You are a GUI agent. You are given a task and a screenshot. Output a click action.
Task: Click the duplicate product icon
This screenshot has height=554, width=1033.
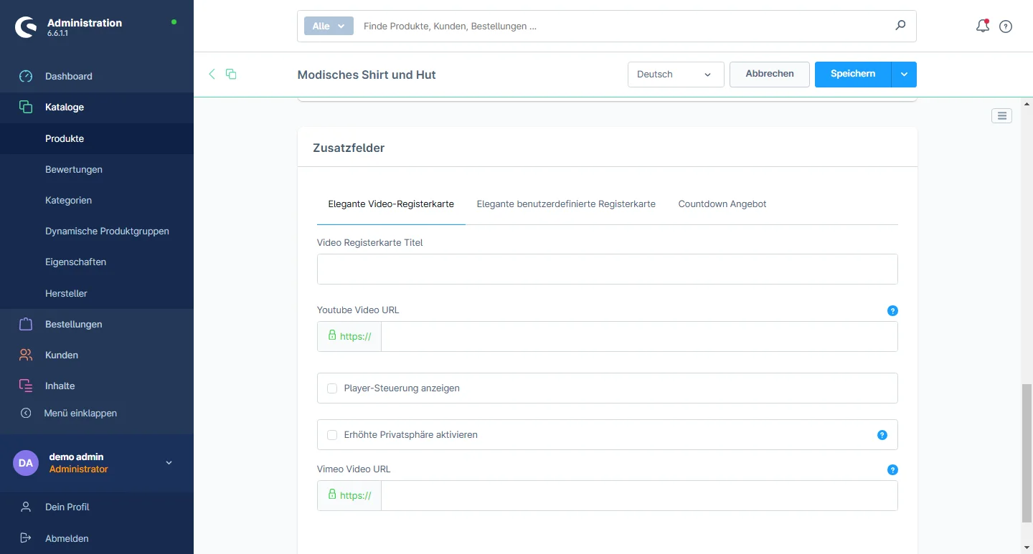[231, 74]
